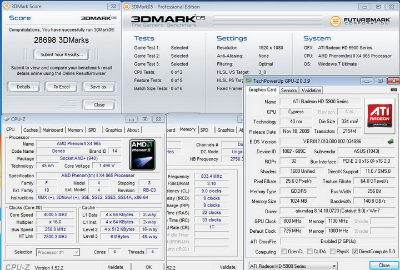
Task: Switch to the Sensors tab in GPU-Z
Action: tap(288, 90)
